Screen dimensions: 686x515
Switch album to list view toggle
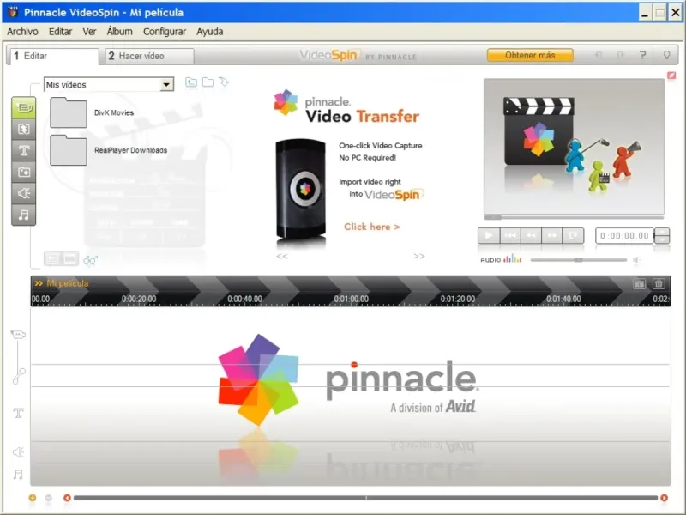[52, 259]
